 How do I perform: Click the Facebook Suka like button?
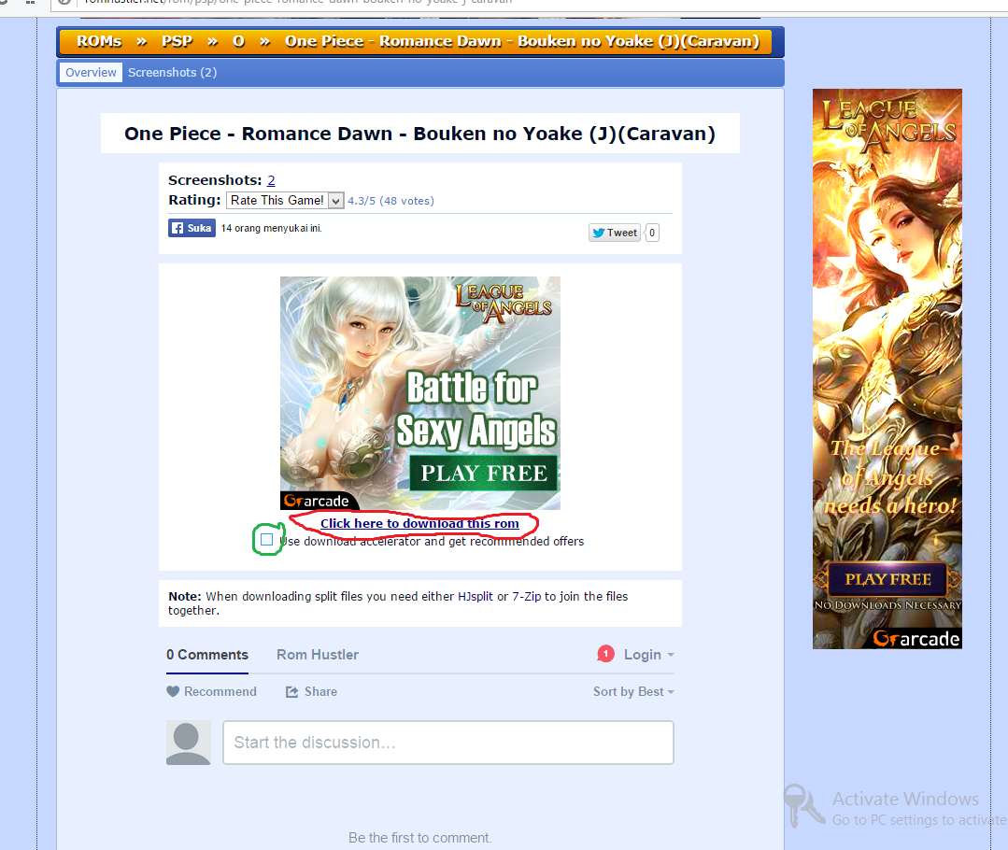(192, 228)
